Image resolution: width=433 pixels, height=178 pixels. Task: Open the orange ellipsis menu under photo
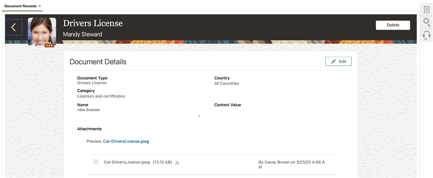pos(49,45)
